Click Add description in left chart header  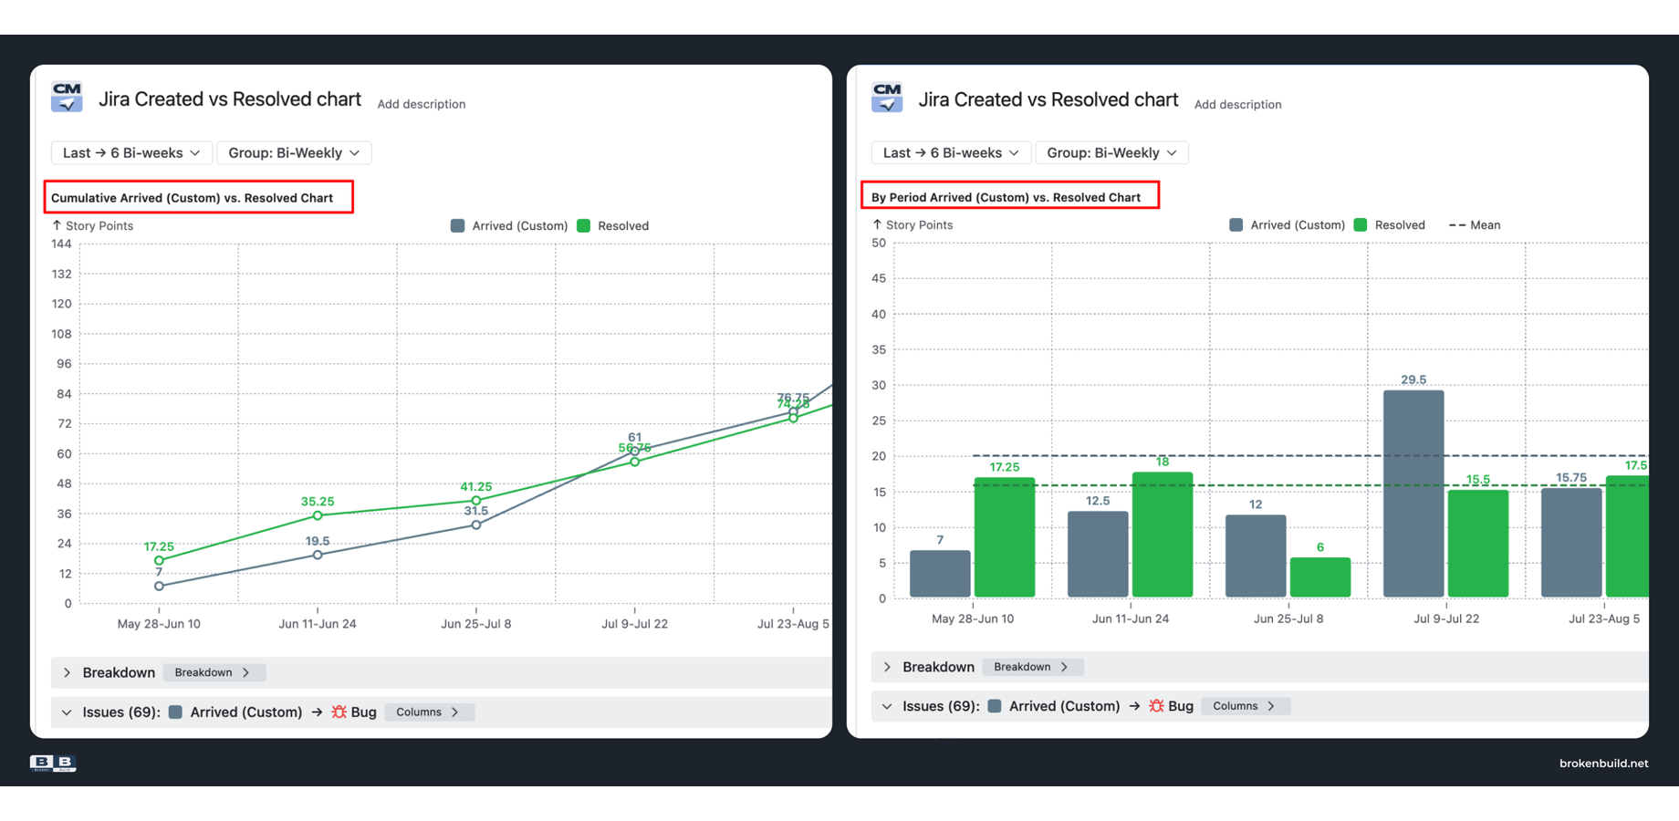click(422, 104)
